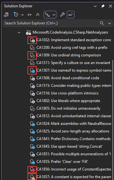
Task: Click the Solution Explorer title text
Action: click(18, 6)
